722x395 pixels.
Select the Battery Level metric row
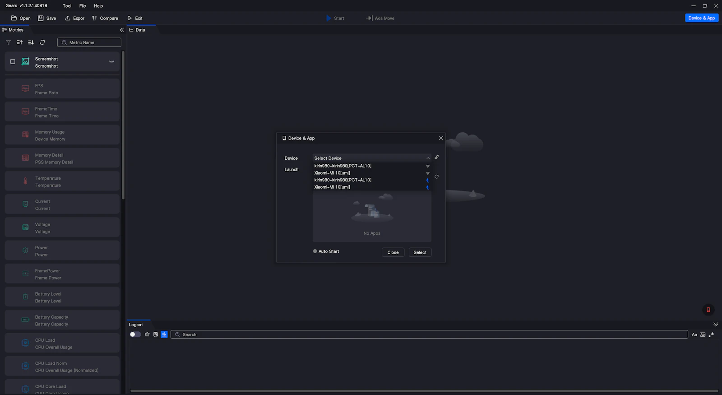(x=62, y=297)
